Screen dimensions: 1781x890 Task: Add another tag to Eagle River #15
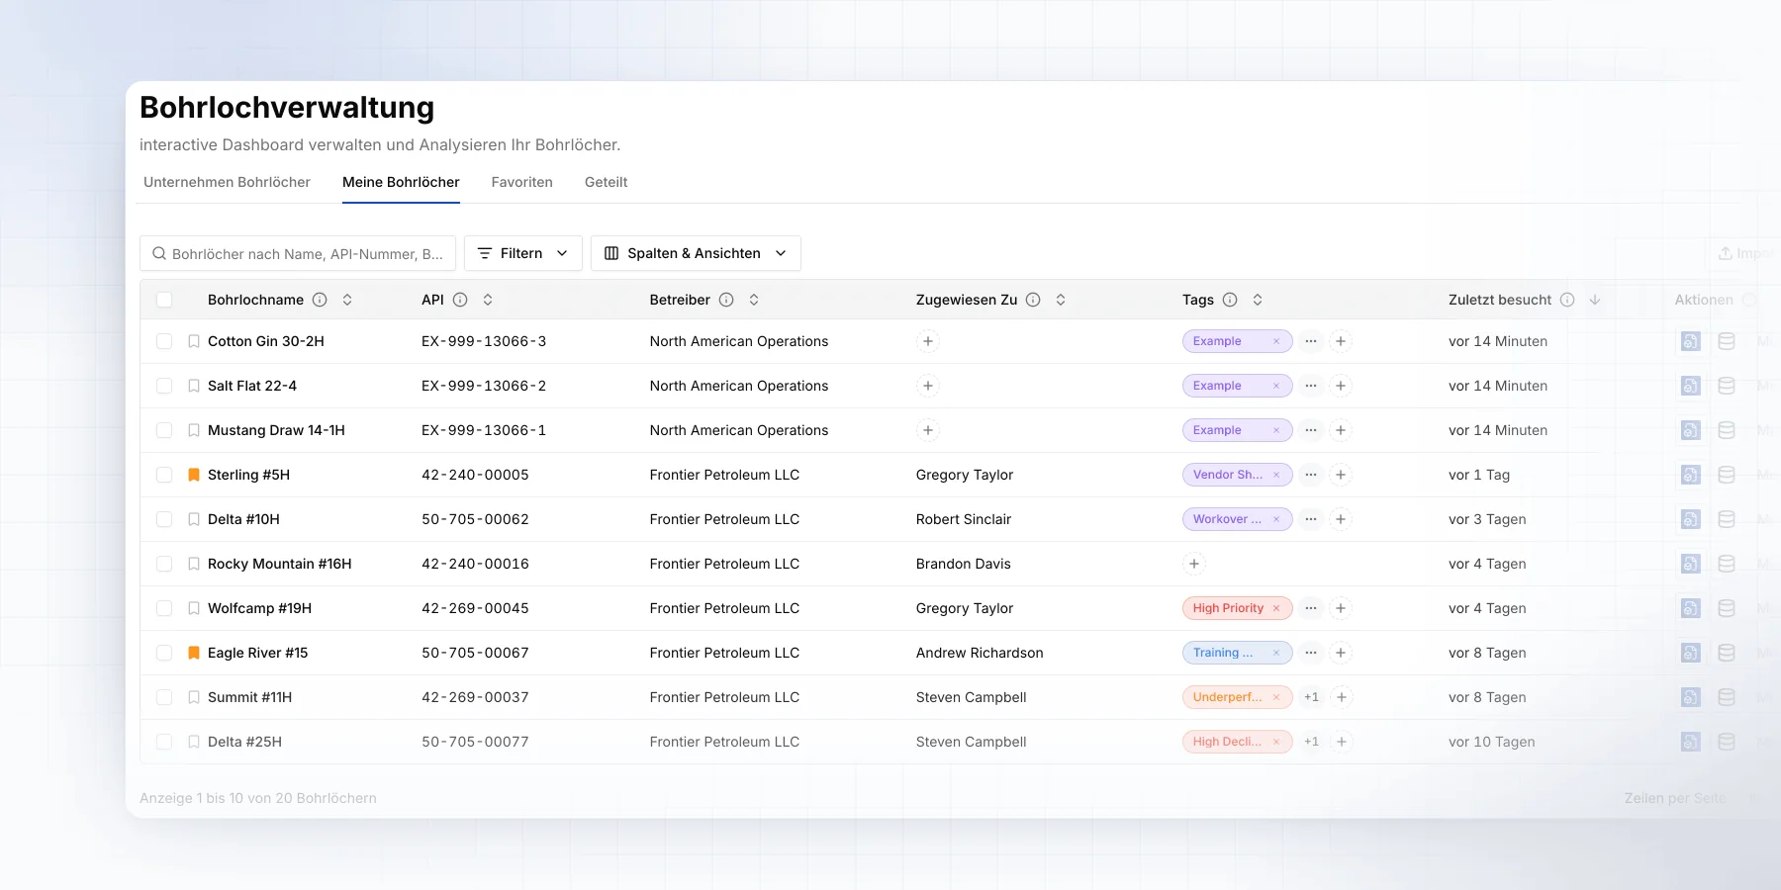pyautogui.click(x=1341, y=653)
